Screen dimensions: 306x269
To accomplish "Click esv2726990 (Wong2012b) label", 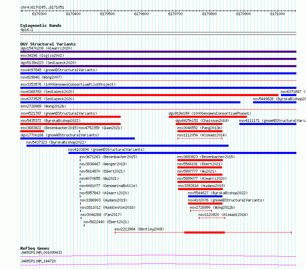I will click(x=212, y=207).
